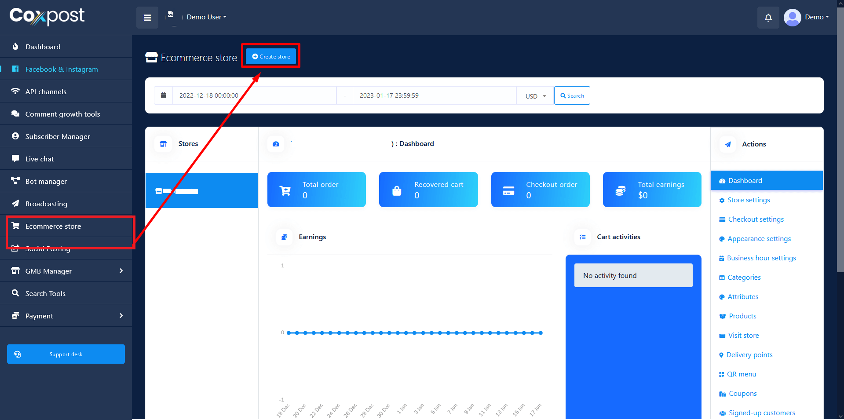This screenshot has height=420, width=844.
Task: Click the hamburger menu icon
Action: [147, 18]
